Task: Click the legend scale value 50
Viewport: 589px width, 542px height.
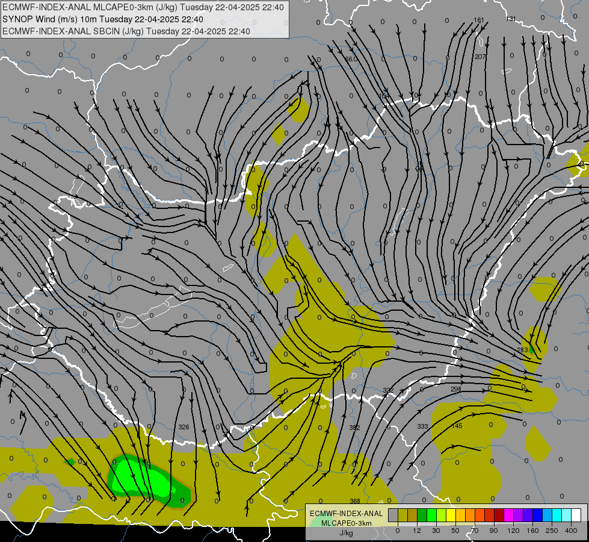Action: [x=455, y=531]
